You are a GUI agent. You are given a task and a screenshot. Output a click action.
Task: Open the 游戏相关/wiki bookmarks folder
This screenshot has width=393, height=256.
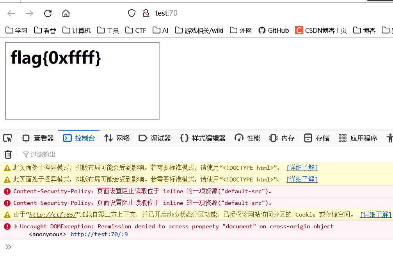(199, 30)
